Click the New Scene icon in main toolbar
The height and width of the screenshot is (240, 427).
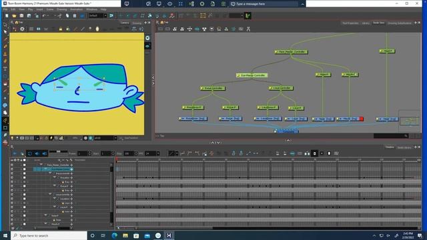(7, 16)
